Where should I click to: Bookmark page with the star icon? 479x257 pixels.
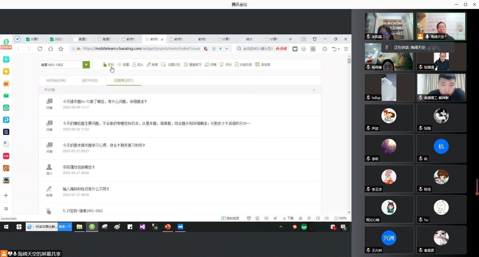pyautogui.click(x=61, y=49)
